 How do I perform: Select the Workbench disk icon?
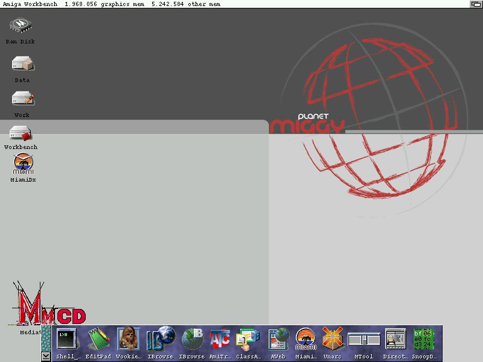[x=21, y=133]
